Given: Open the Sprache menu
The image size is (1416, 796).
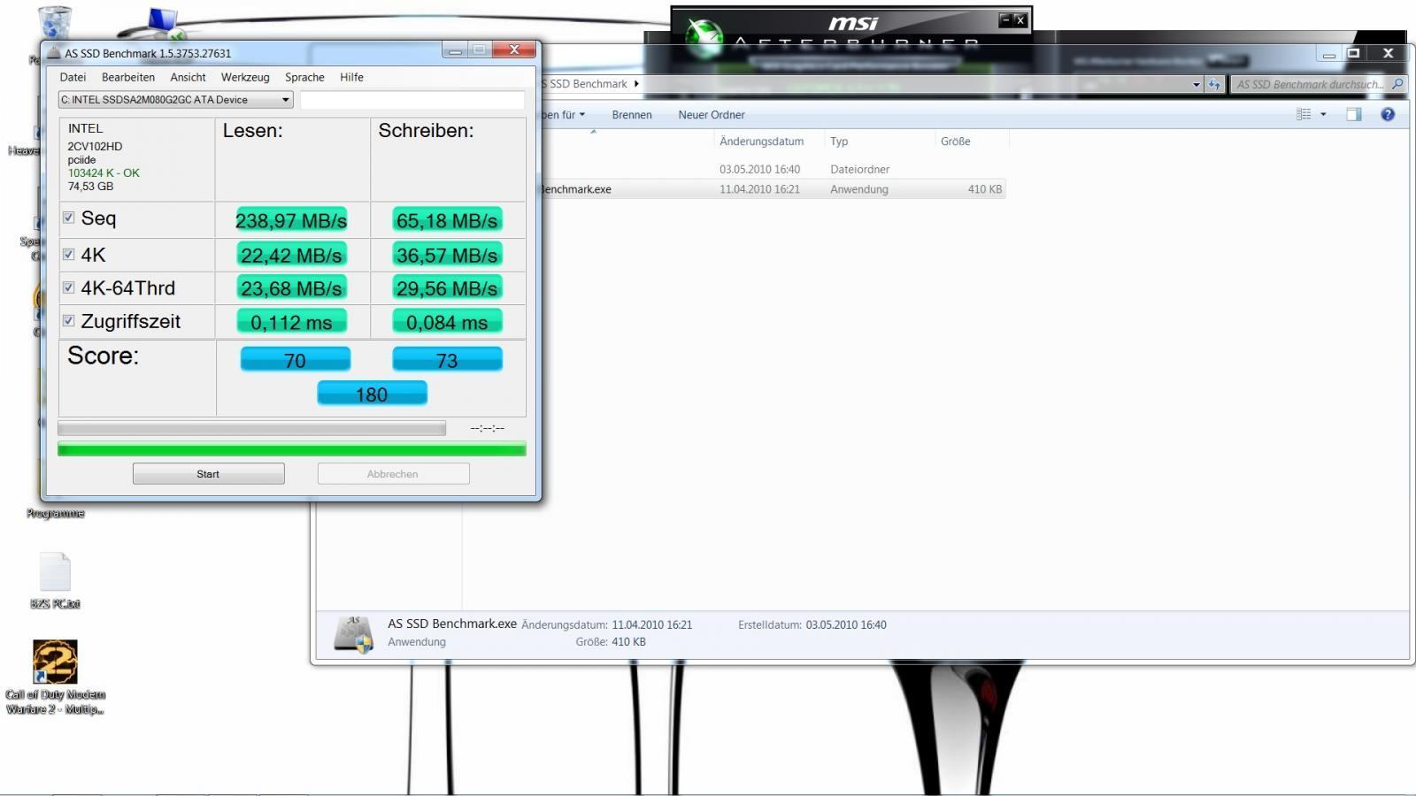Looking at the screenshot, I should [x=304, y=77].
